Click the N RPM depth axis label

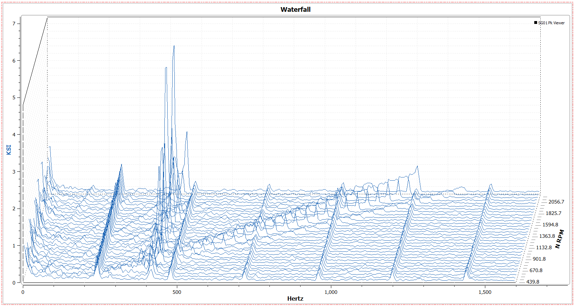coord(560,239)
